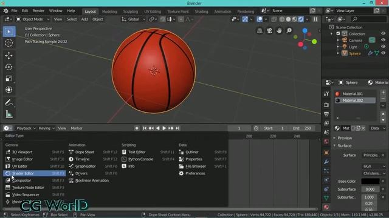
Task: Switch to Modeling workspace tab
Action: click(x=109, y=12)
